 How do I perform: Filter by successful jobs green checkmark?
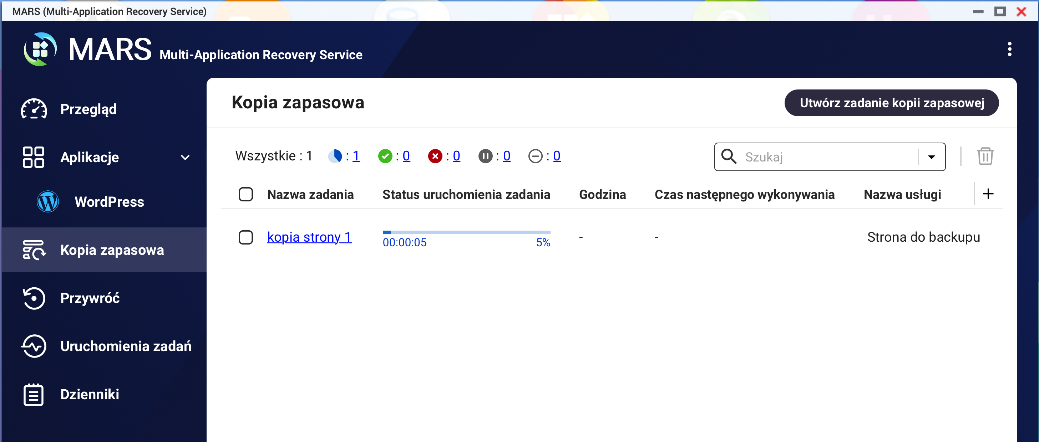(x=385, y=156)
